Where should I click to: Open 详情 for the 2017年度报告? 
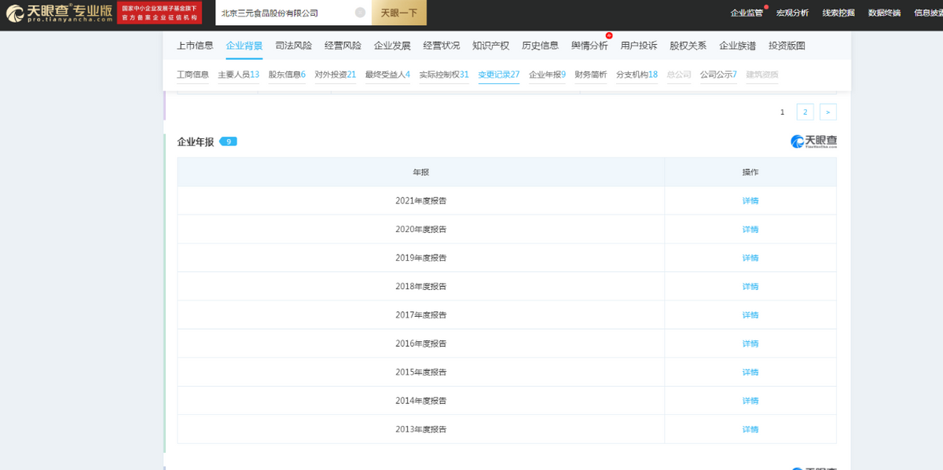750,315
